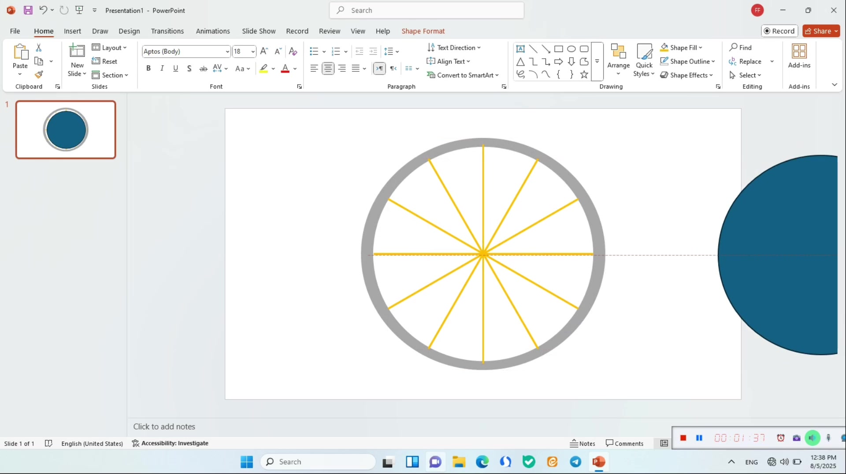Pick the oval shape from shapes gallery

coord(571,49)
